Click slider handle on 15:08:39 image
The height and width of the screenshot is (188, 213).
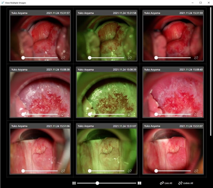click(x=90, y=114)
